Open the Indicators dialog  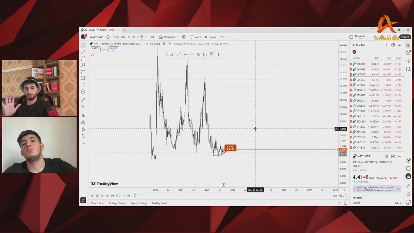[167, 37]
